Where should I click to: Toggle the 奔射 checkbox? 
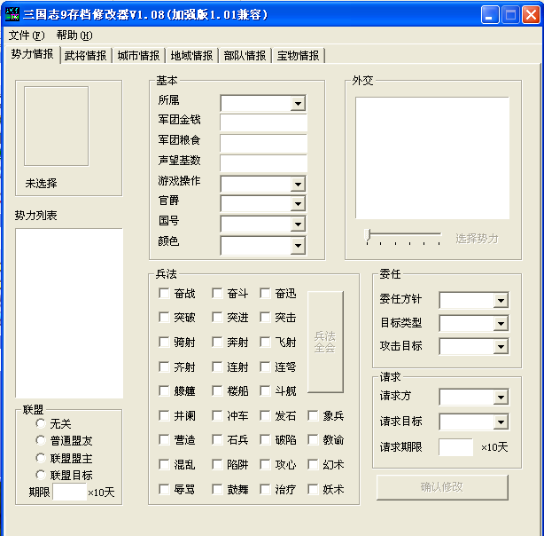pos(217,342)
